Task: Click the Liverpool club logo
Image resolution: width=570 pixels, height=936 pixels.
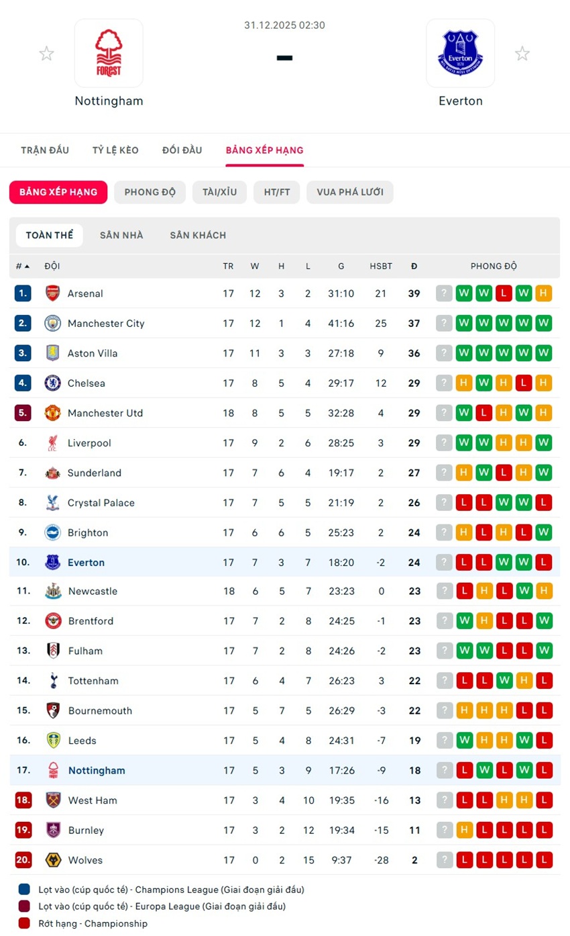Action: 52,443
